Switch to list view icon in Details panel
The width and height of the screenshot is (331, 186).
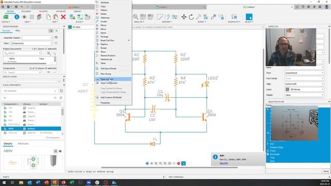coord(60,151)
